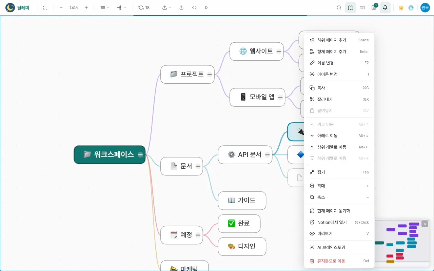Viewport: 434px width, 271px height.
Task: Collapse the 예정 node
Action: coord(198,235)
